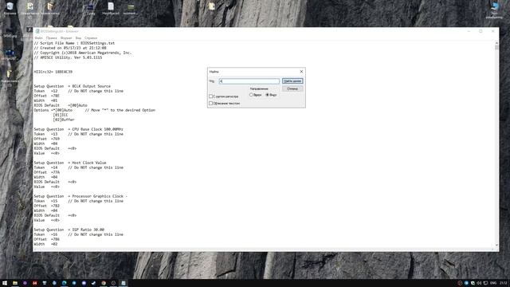This screenshot has height=287, width=510.
Task: Select the new folder icon at desktop left
Action: click(10, 77)
